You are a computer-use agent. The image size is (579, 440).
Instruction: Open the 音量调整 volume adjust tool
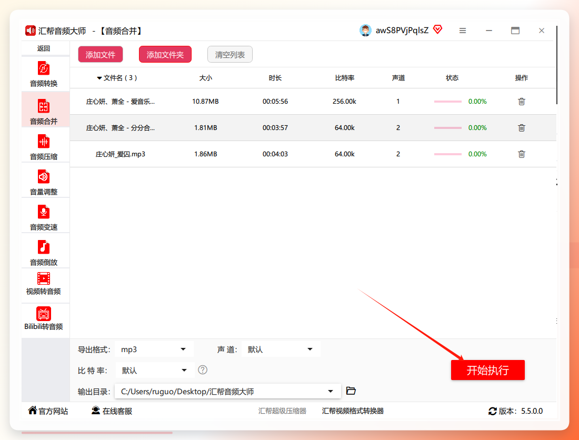coord(44,182)
